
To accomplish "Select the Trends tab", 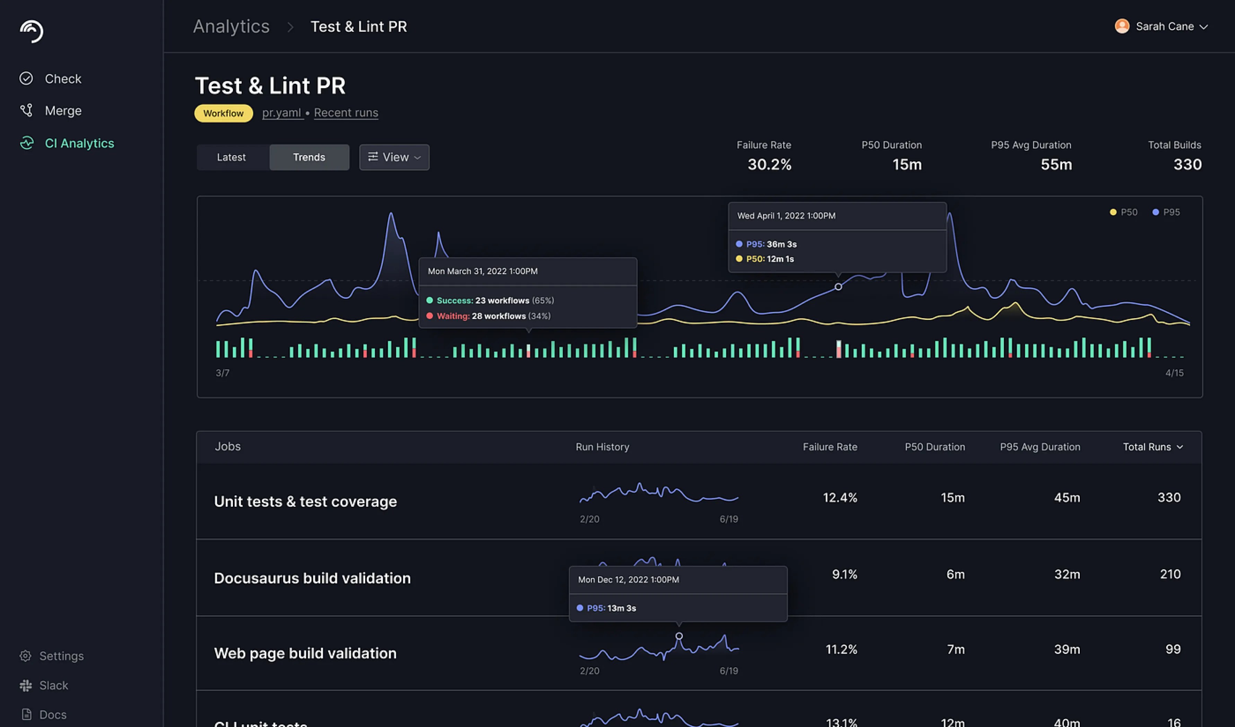I will point(309,157).
